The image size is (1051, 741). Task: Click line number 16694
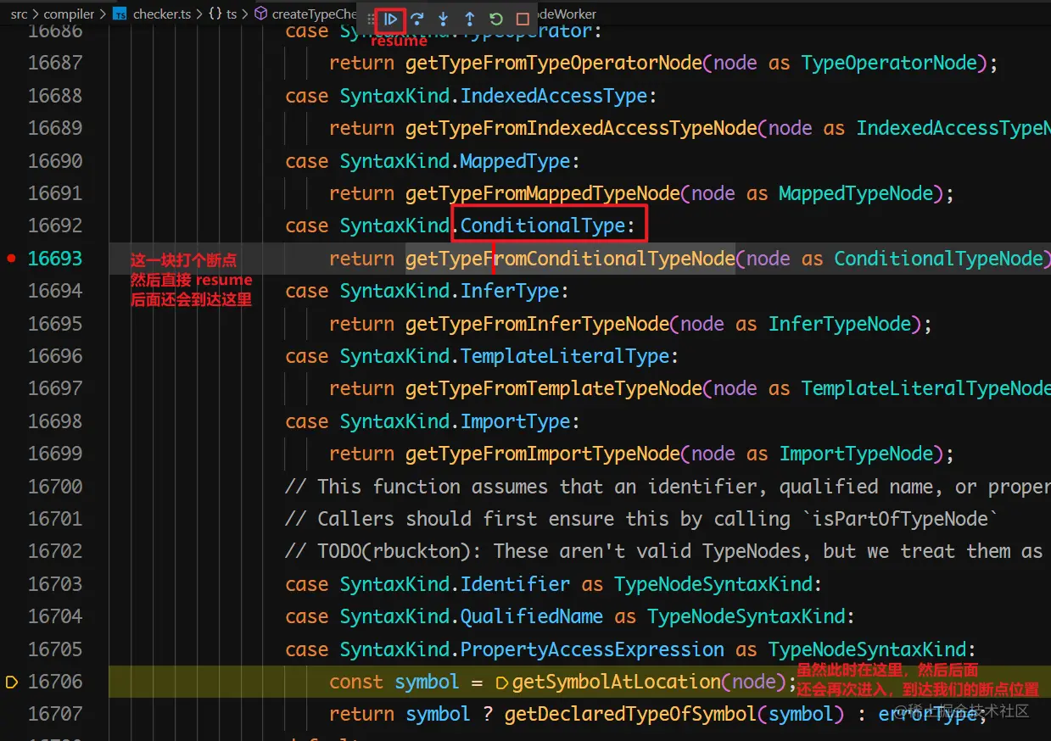[55, 291]
